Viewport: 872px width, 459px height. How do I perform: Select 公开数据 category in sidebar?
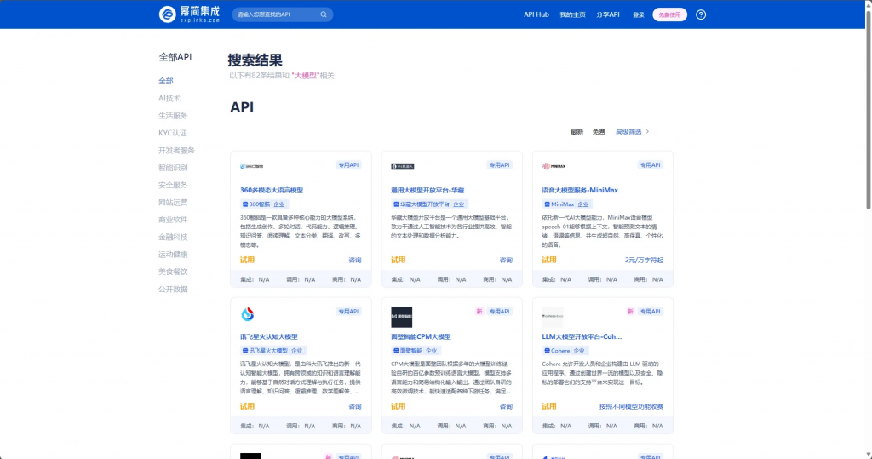pyautogui.click(x=173, y=290)
